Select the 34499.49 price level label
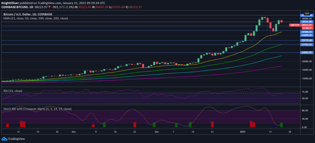 306,35
